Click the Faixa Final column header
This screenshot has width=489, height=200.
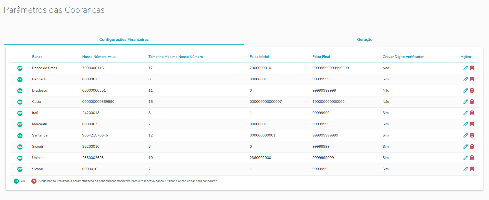pyautogui.click(x=321, y=57)
